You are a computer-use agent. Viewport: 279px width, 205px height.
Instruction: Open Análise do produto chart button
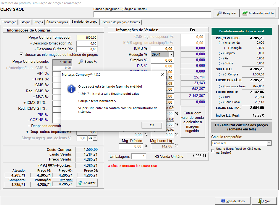pyautogui.click(x=258, y=13)
